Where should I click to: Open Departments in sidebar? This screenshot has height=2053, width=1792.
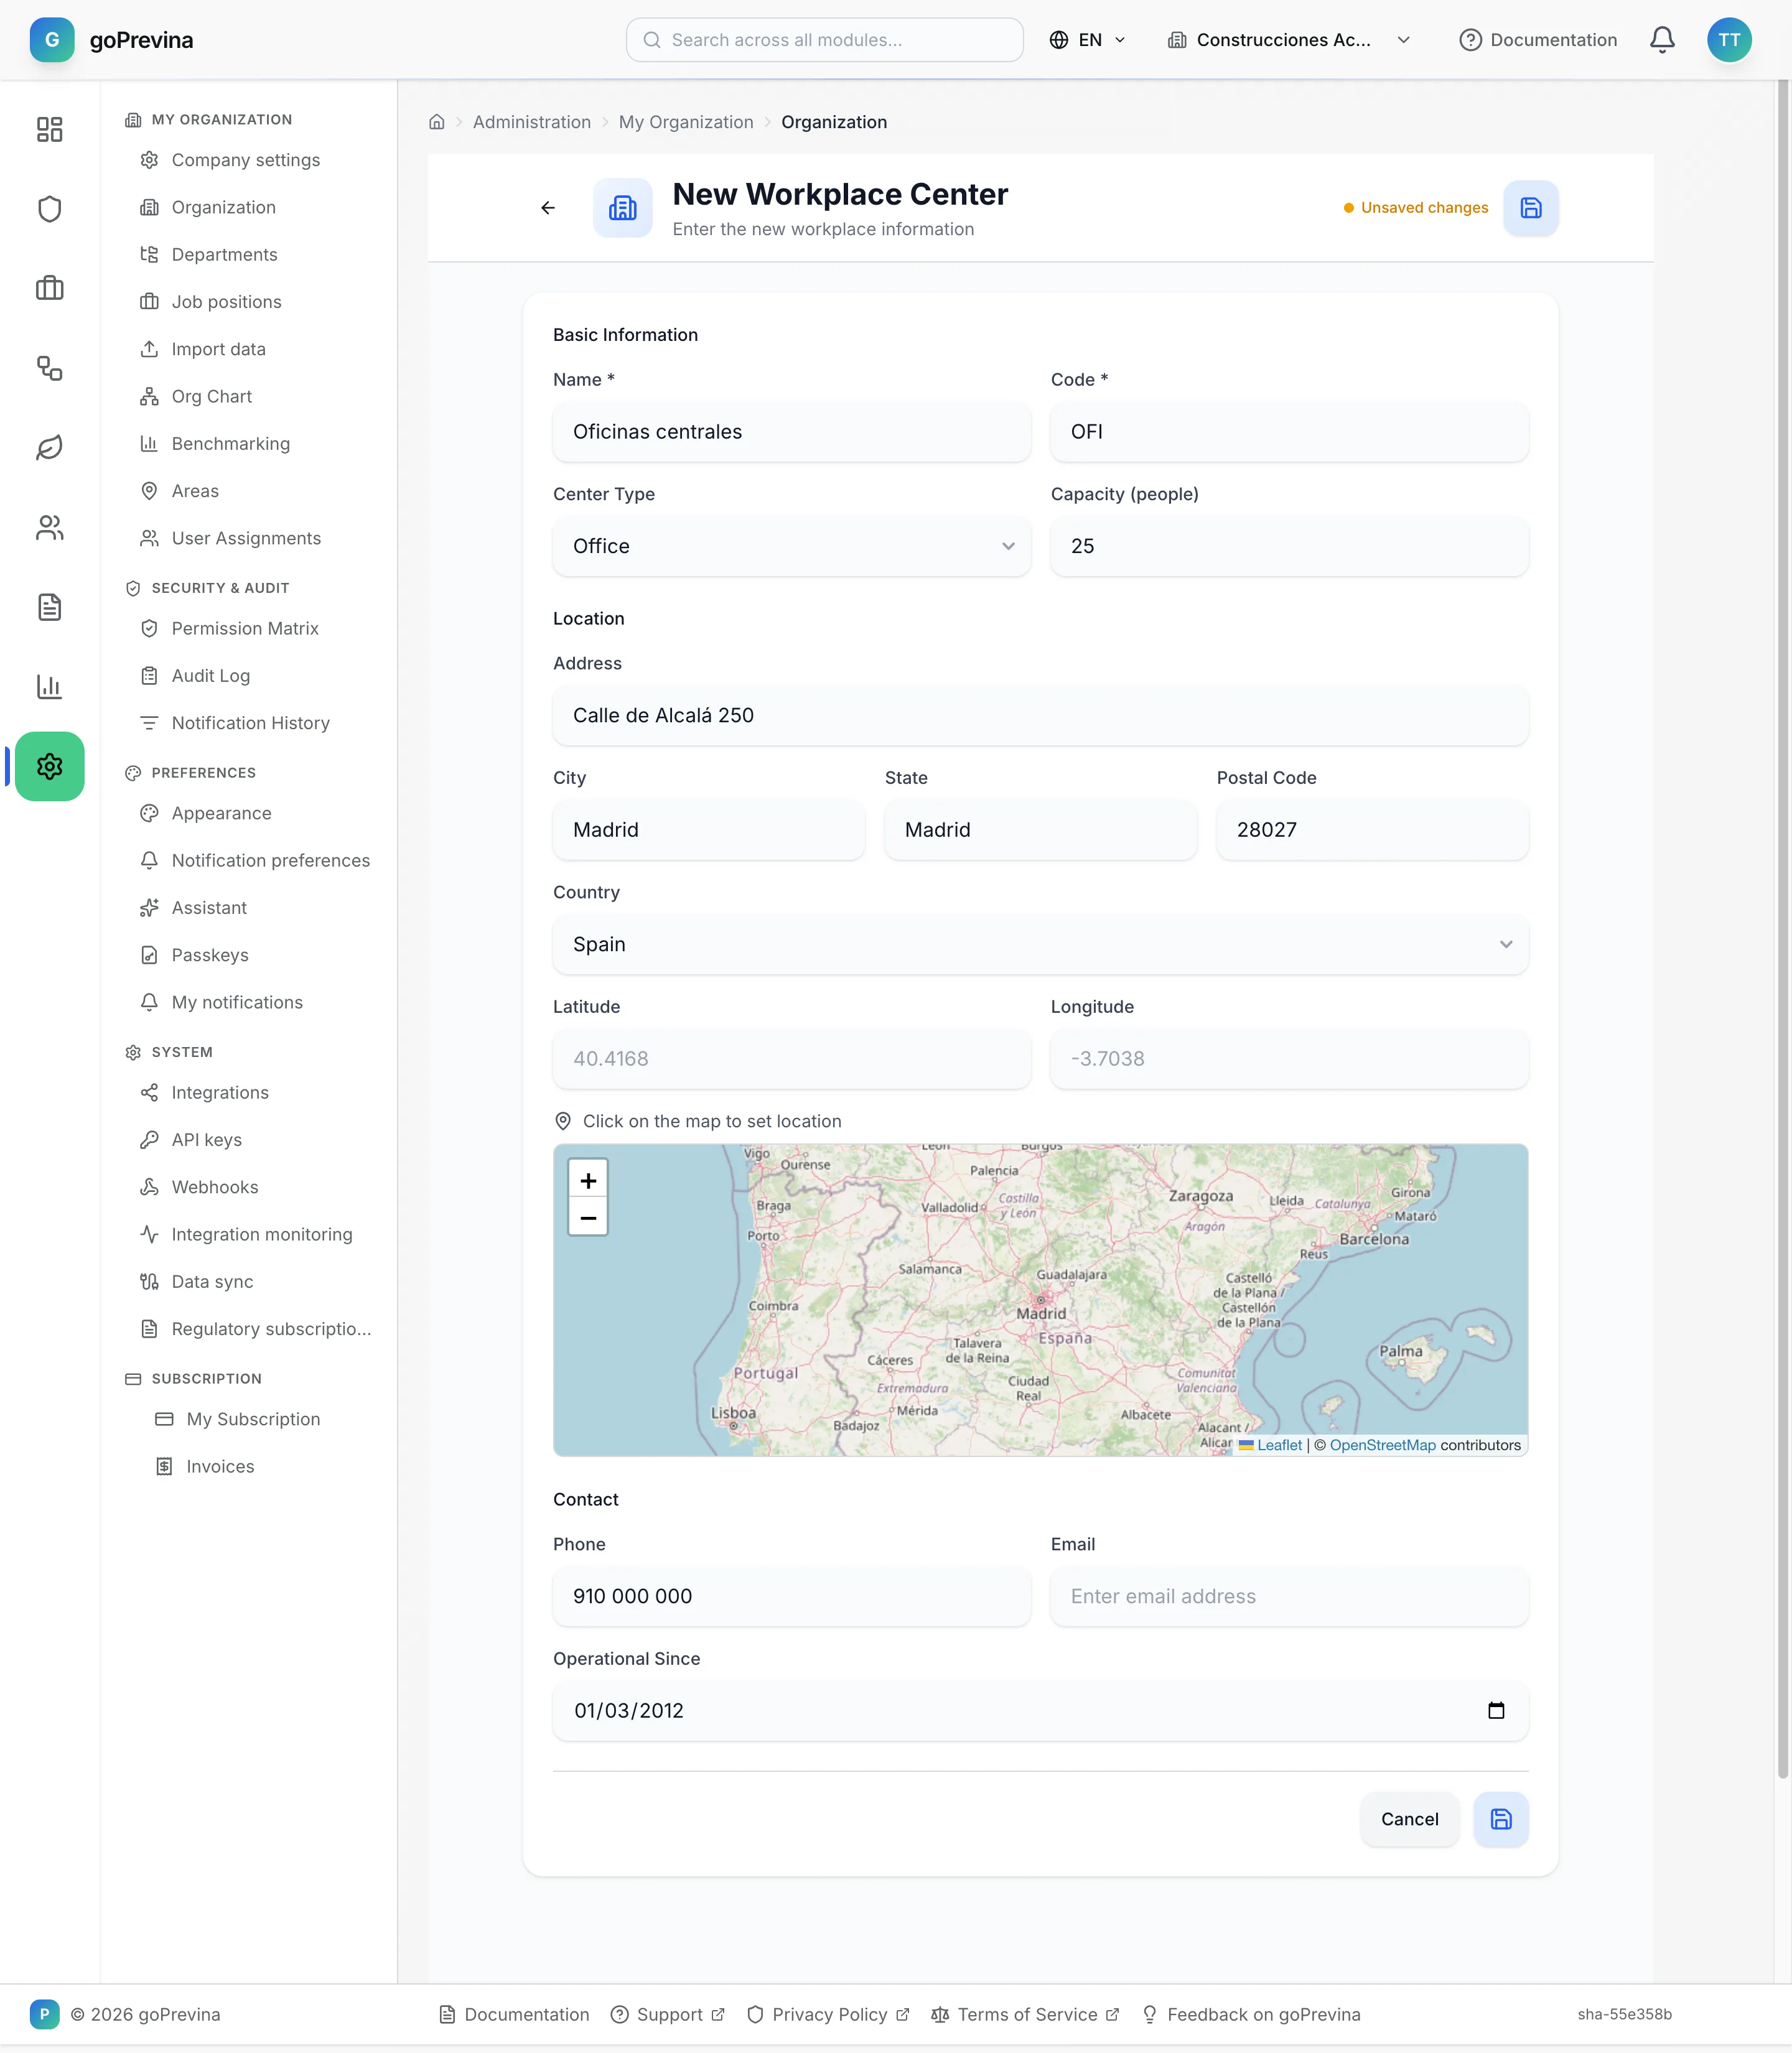pyautogui.click(x=225, y=255)
